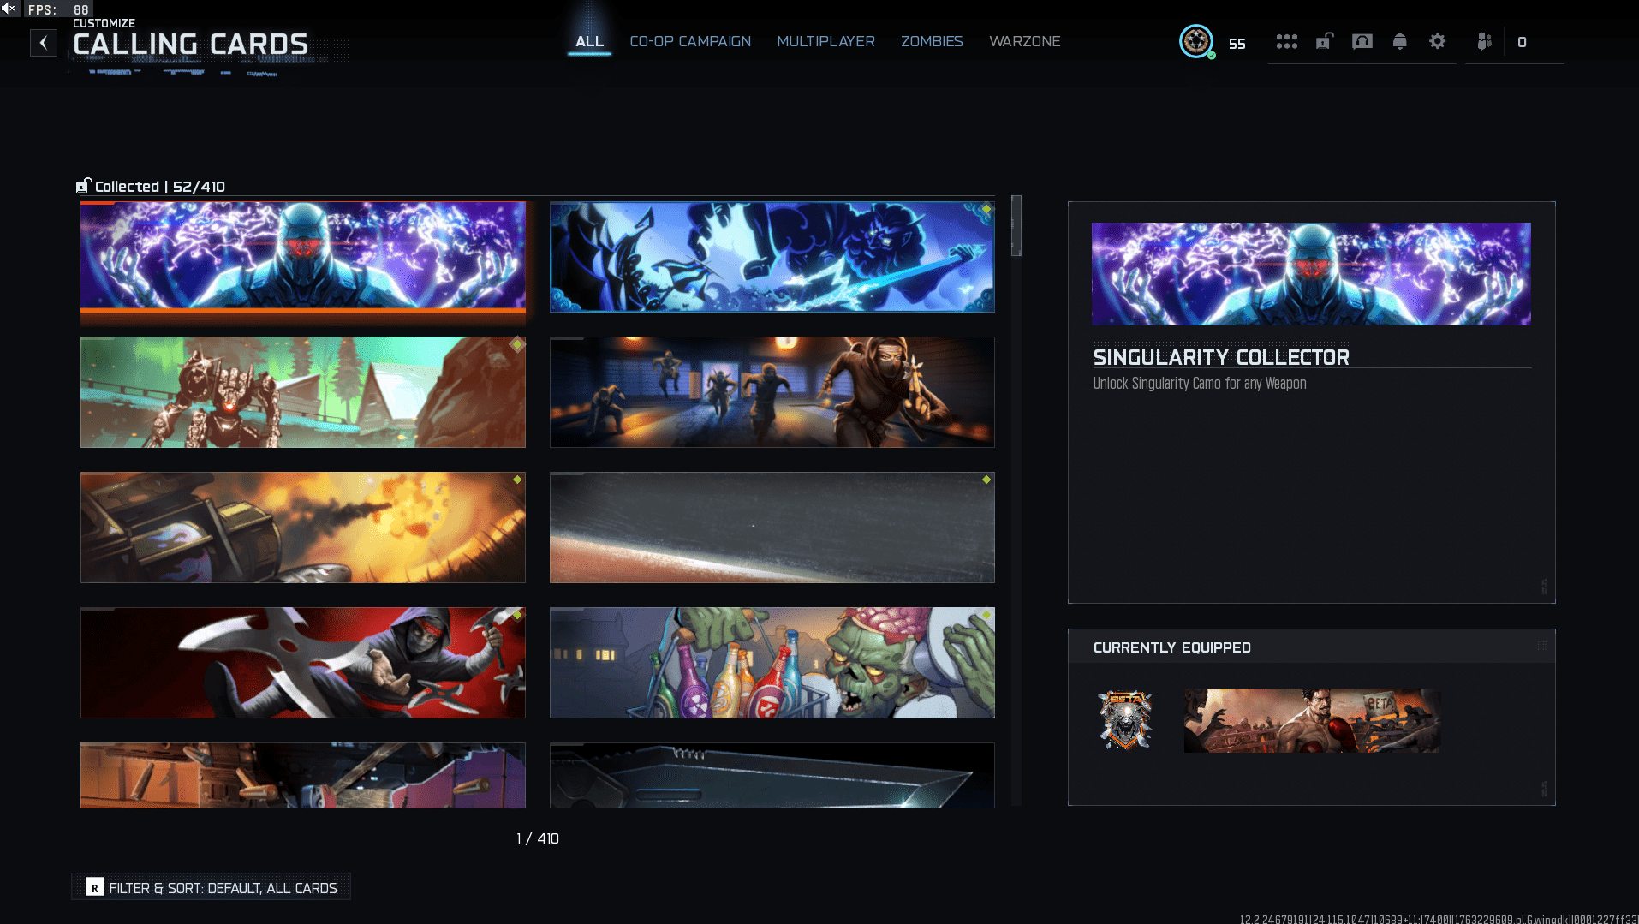Choose the red ninja shuriken calling card

302,663
